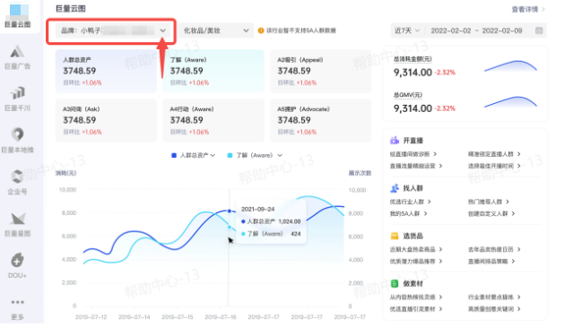Click the light blue 了解 legend swatch
The image size is (564, 327).
click(x=230, y=155)
